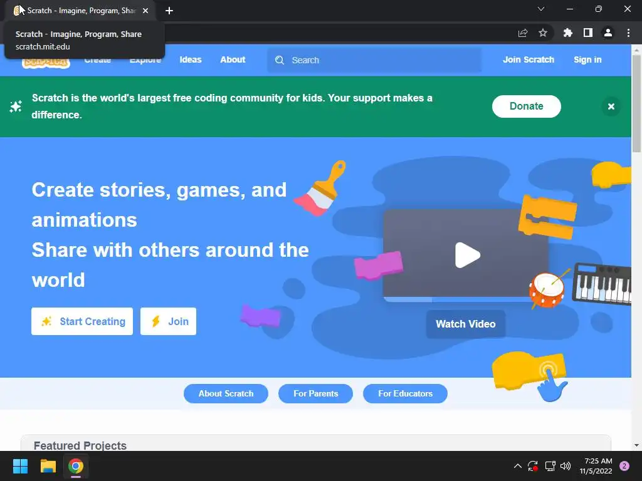Open About Scratch pill button
Viewport: 642px width, 481px height.
tap(226, 393)
